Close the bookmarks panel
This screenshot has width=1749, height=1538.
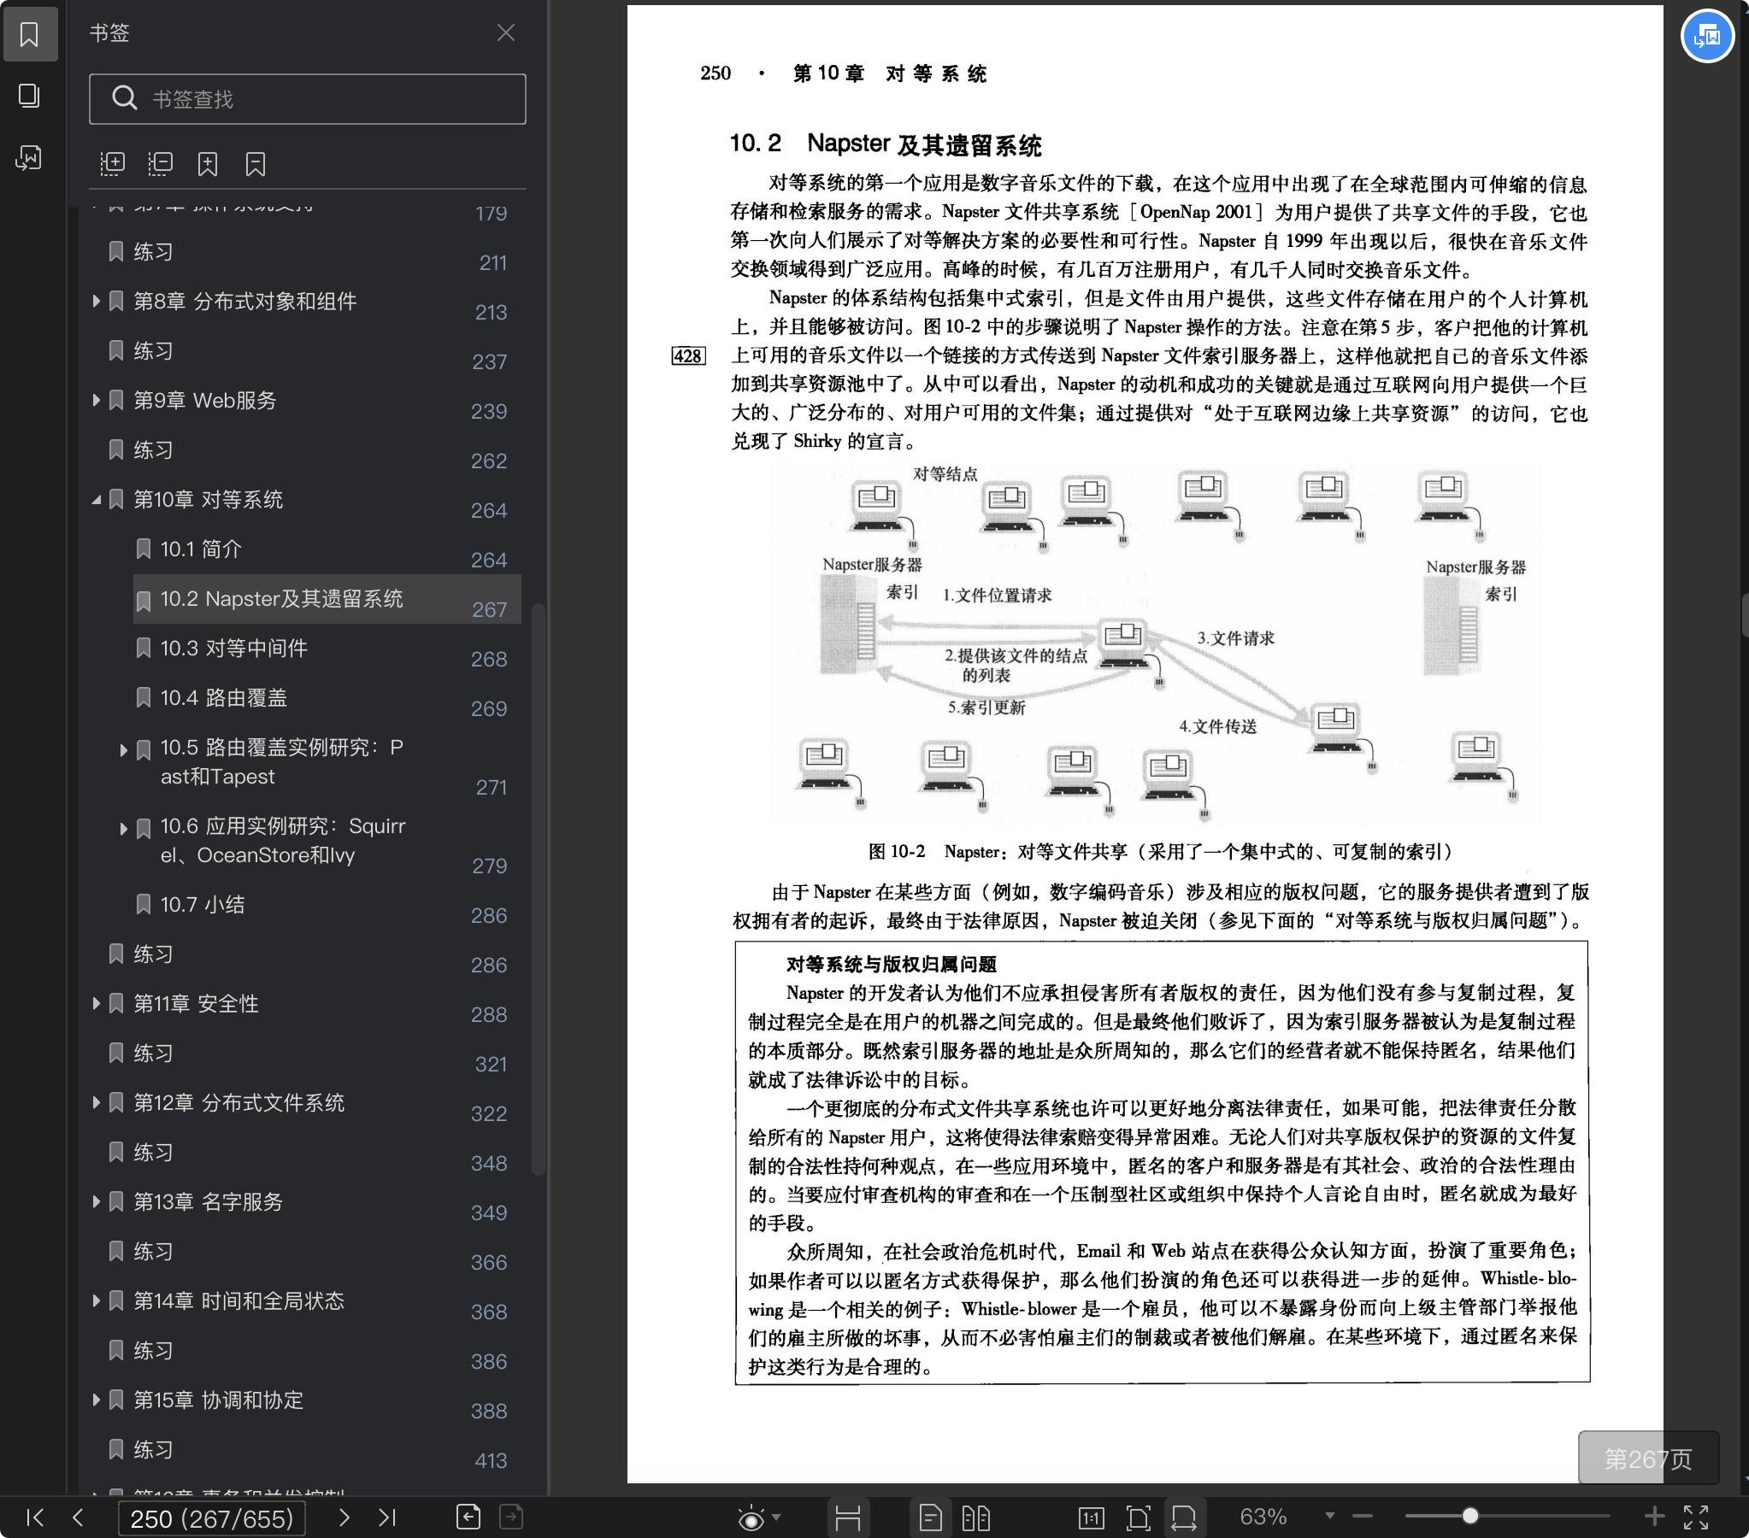(x=506, y=32)
